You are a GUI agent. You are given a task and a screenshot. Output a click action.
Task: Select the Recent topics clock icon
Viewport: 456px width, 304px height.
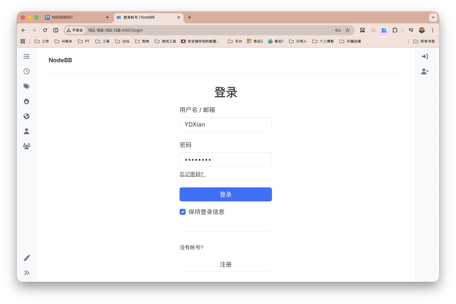(26, 71)
